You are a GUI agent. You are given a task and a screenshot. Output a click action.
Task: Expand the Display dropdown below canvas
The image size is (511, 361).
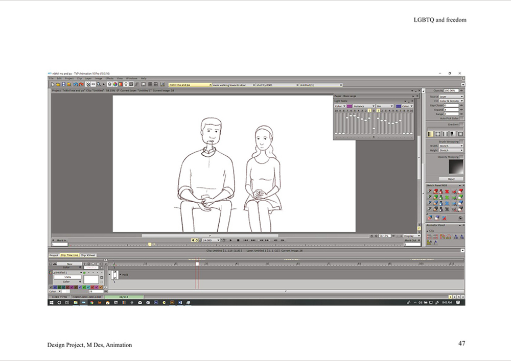point(412,236)
